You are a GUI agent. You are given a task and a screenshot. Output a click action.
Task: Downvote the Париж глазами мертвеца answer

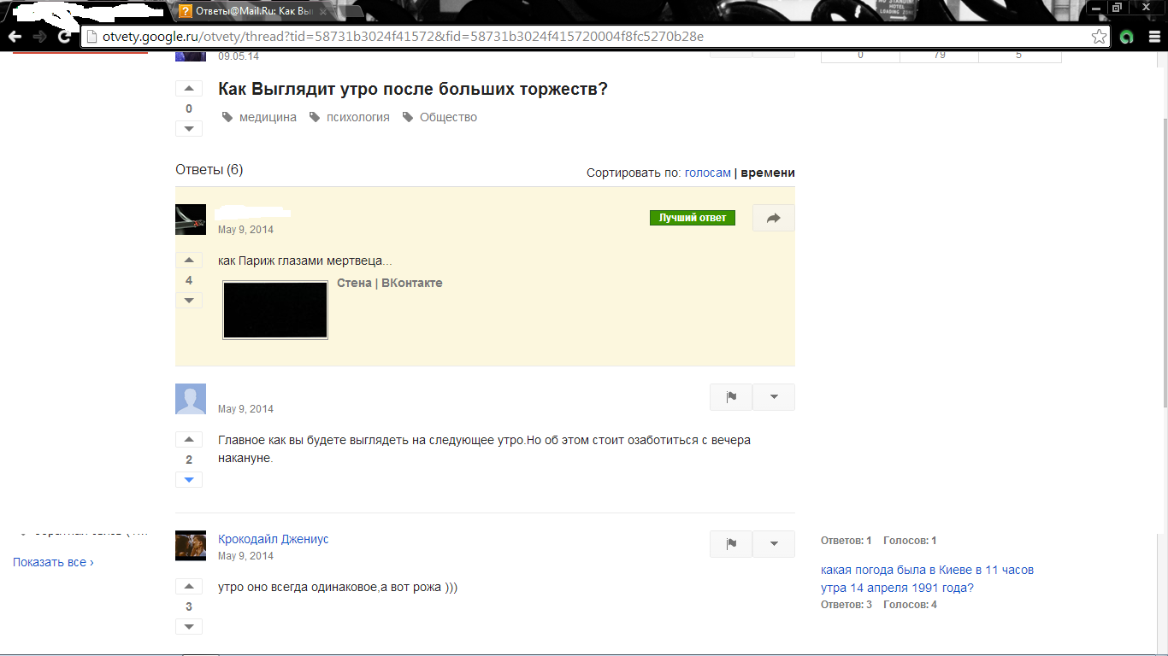pyautogui.click(x=189, y=300)
